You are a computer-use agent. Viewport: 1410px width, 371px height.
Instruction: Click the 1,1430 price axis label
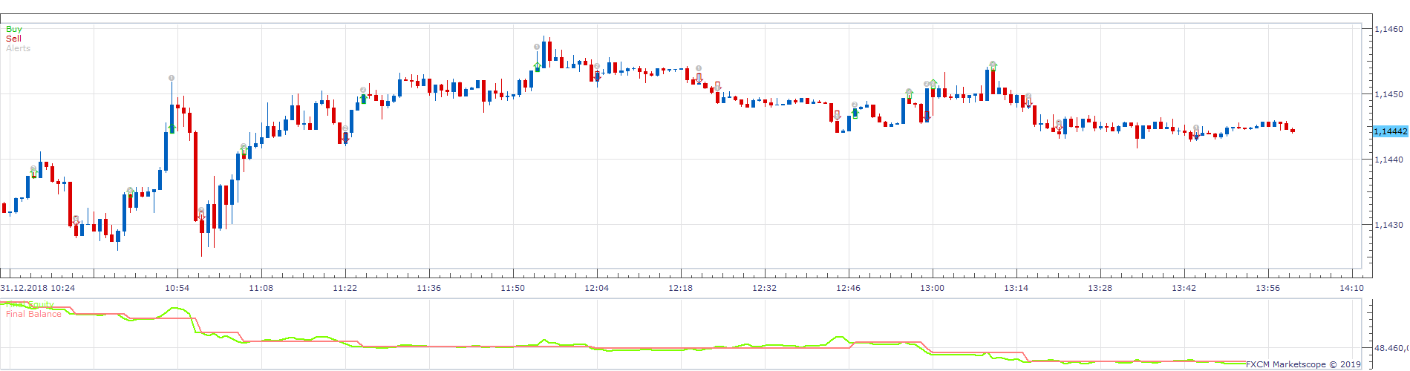[x=1388, y=225]
